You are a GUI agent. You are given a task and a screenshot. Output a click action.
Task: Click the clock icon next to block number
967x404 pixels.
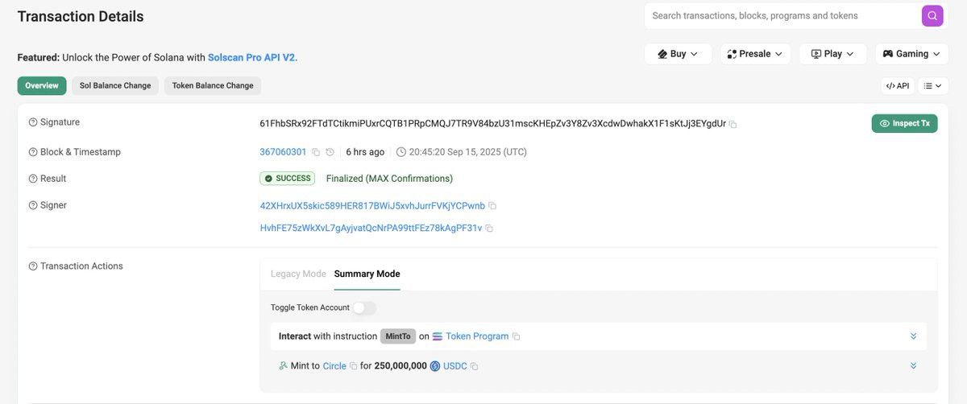[330, 152]
